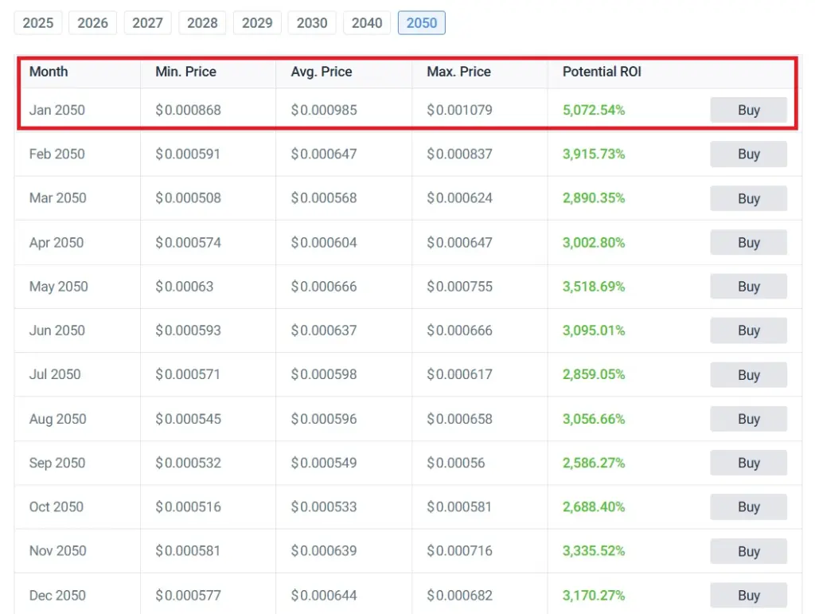This screenshot has height=614, width=815.
Task: Click the Potential ROI column header
Action: tap(602, 72)
